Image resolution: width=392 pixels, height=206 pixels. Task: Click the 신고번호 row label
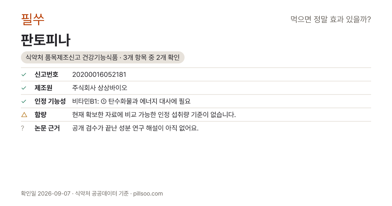[46, 75]
